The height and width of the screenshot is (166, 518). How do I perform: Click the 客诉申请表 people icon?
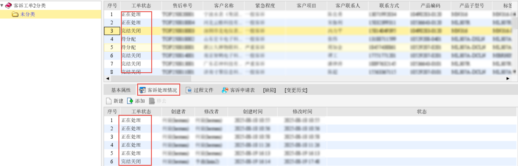225,90
